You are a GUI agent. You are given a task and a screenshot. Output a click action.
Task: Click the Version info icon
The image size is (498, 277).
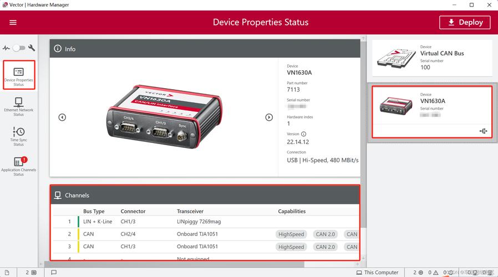tap(303, 134)
